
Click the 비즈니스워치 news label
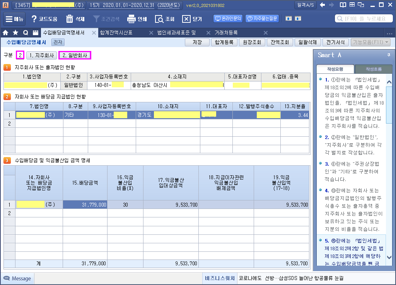point(220,278)
